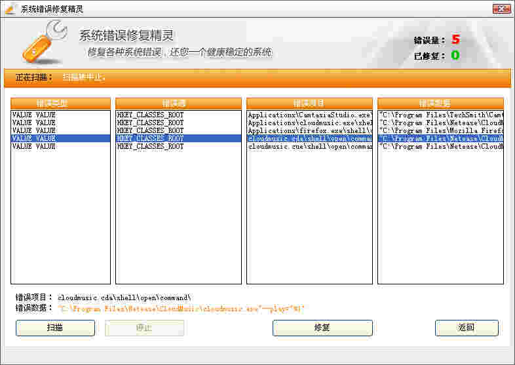Select the Program Files\TechSmith data row
Viewport: 515px width, 365px height.
pyautogui.click(x=440, y=115)
